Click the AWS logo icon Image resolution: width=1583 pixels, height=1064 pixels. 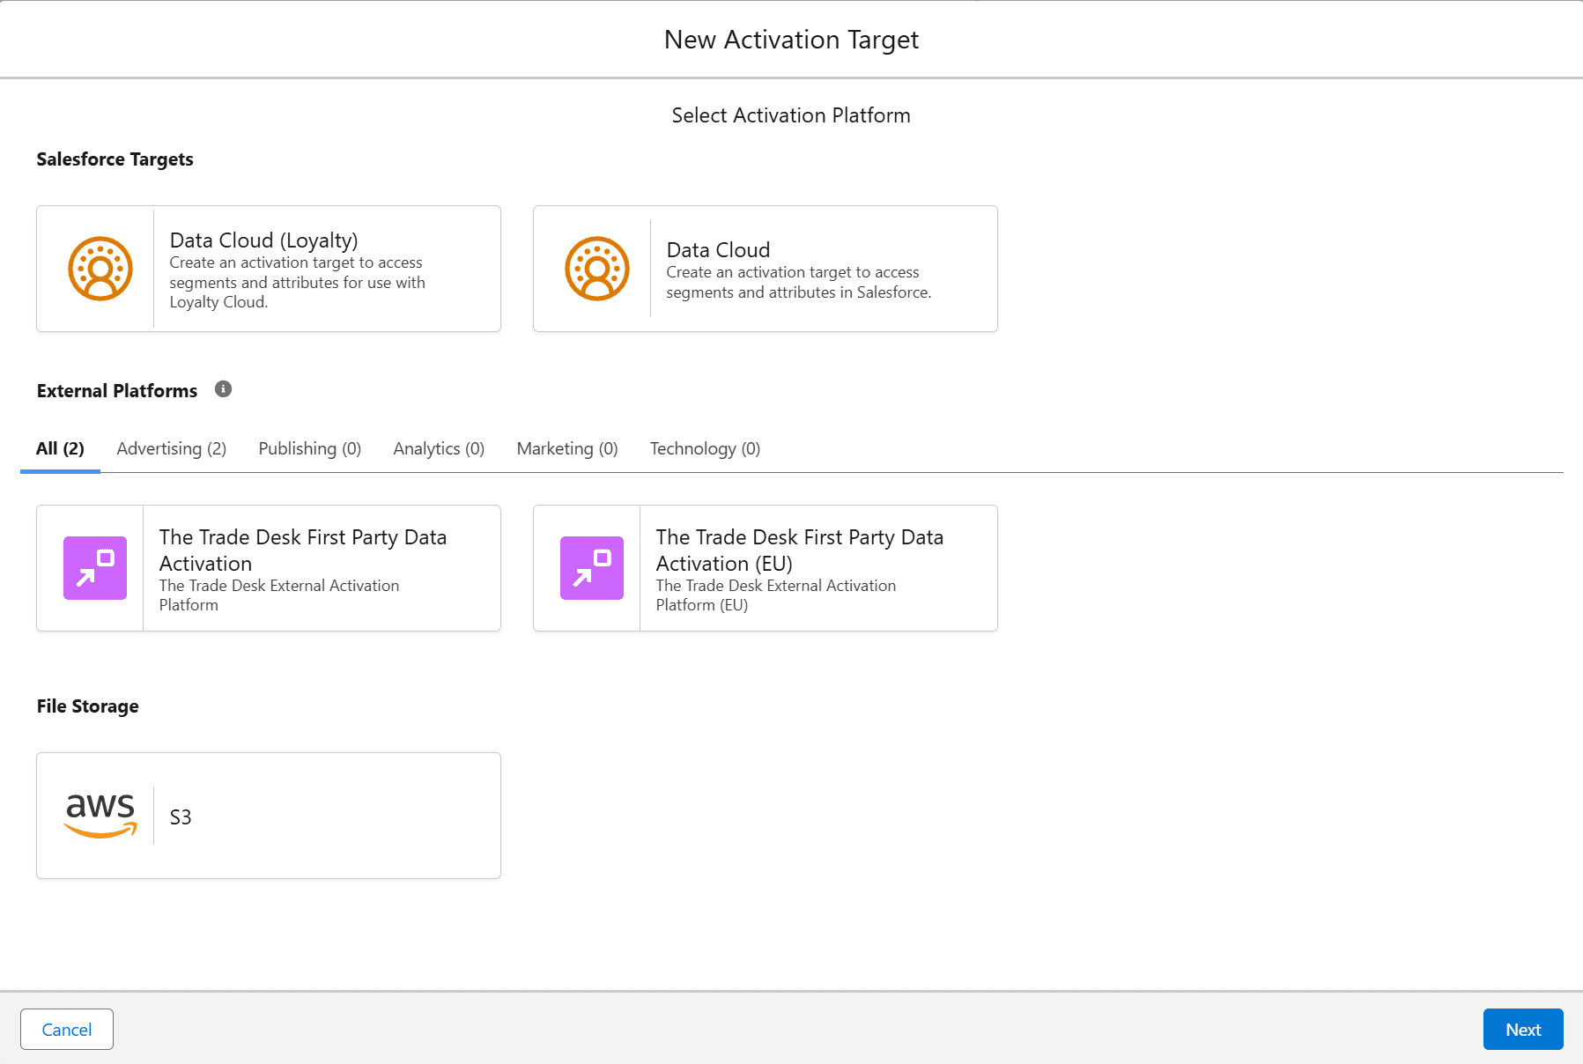pyautogui.click(x=100, y=815)
